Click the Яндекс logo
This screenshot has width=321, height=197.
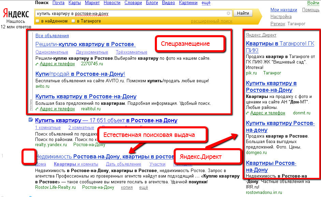point(16,13)
